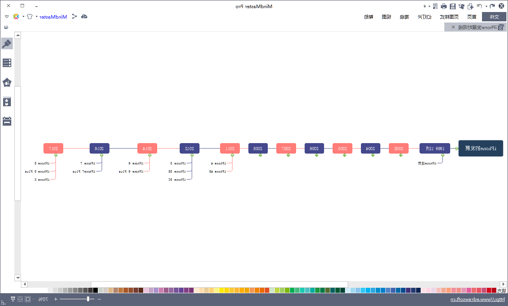Click the share icon beside MindMaster
The width and height of the screenshot is (508, 306).
[74, 16]
